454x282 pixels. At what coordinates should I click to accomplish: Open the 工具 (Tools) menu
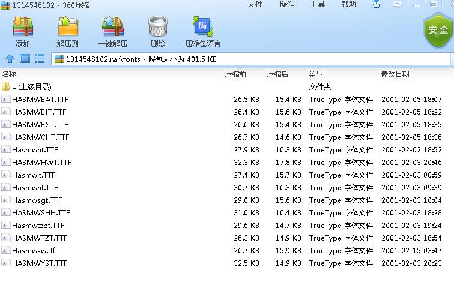point(317,4)
